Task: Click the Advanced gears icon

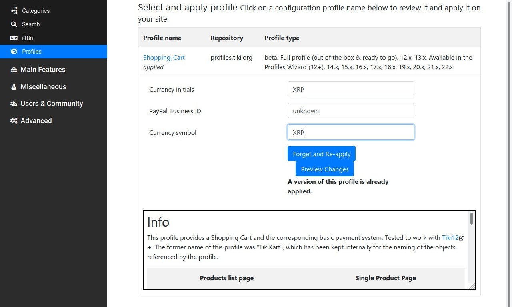Action: click(14, 121)
